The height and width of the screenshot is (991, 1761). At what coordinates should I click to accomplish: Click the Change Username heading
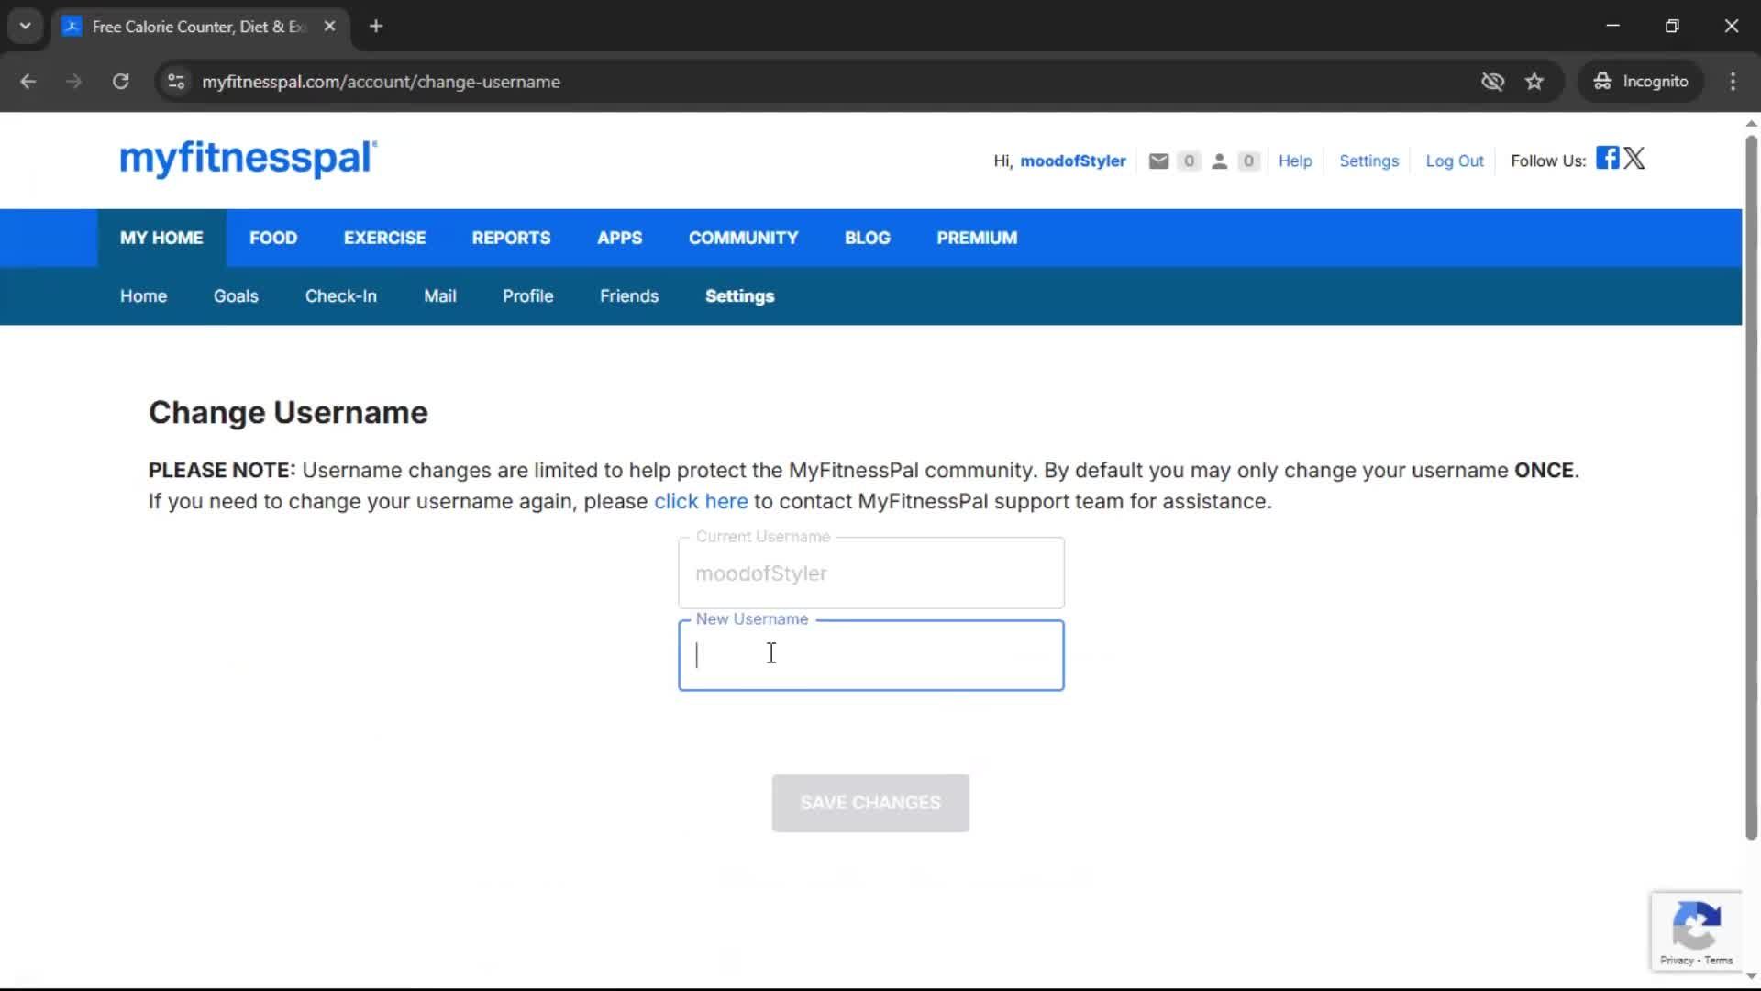pyautogui.click(x=288, y=413)
